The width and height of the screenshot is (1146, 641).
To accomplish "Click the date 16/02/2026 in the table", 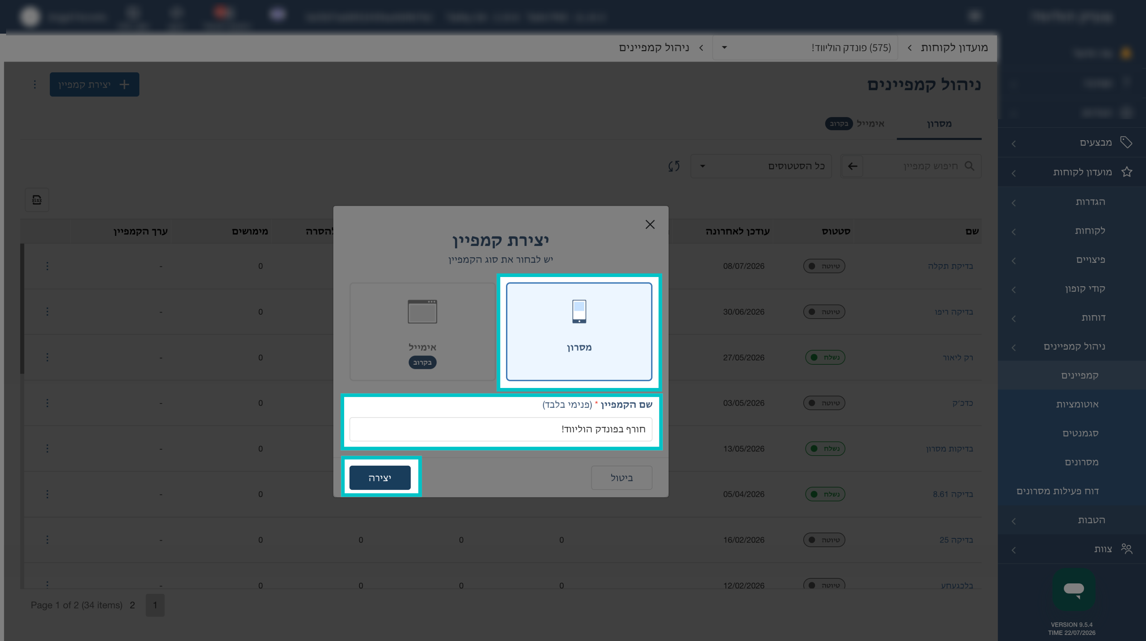I will coord(744,540).
